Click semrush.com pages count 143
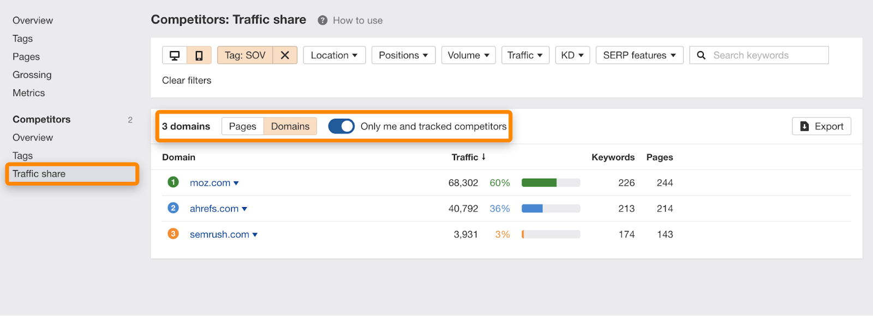 pyautogui.click(x=665, y=234)
